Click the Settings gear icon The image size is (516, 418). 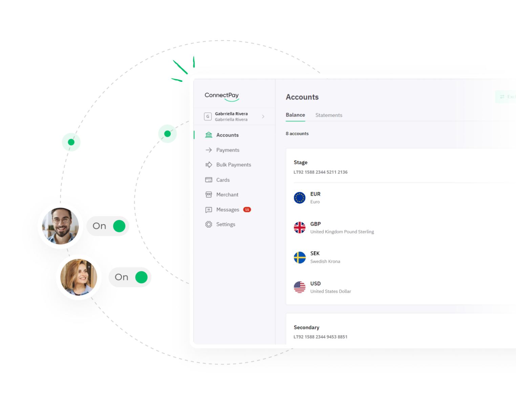click(209, 225)
